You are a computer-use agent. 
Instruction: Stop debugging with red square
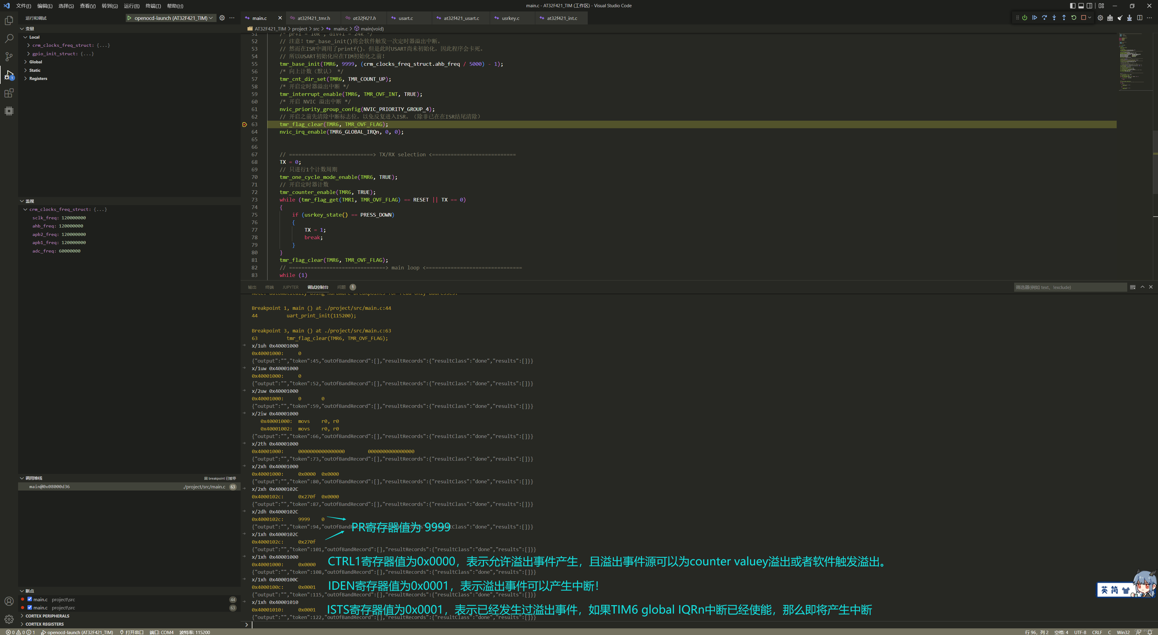tap(1084, 18)
